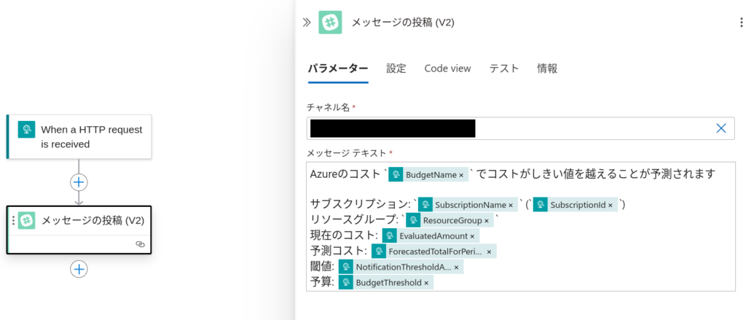
Task: Click the 閾値: label text
Action: [323, 267]
